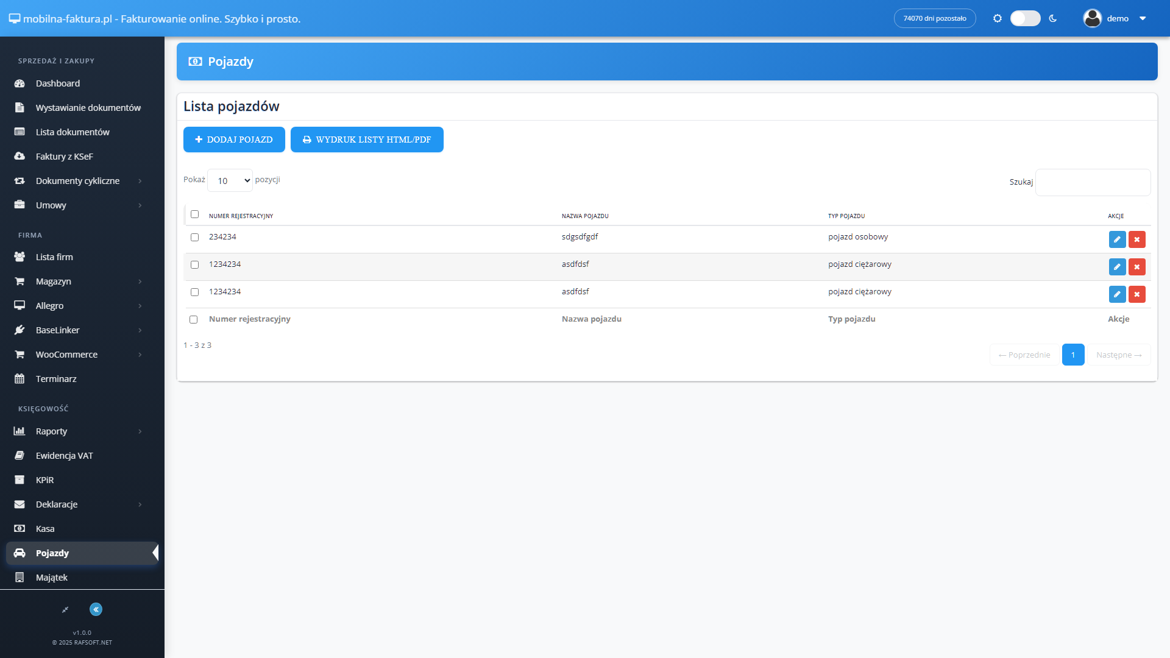Click the Umowy briefcase icon
Viewport: 1170px width, 658px height.
(x=19, y=205)
